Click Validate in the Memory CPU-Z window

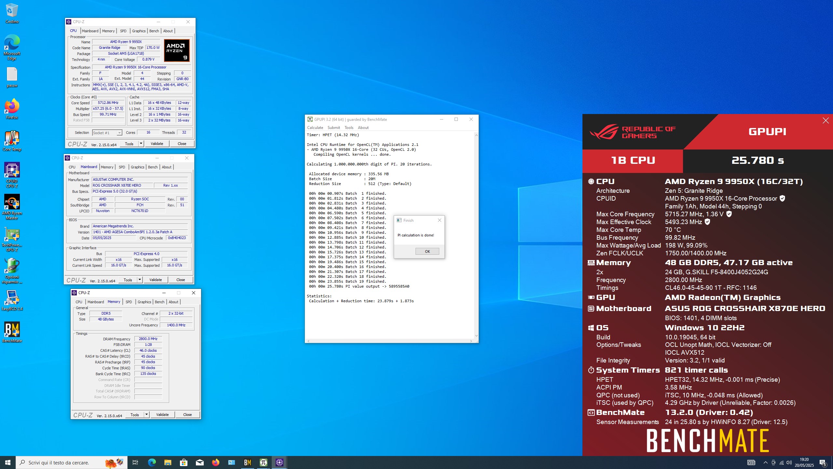pyautogui.click(x=162, y=415)
